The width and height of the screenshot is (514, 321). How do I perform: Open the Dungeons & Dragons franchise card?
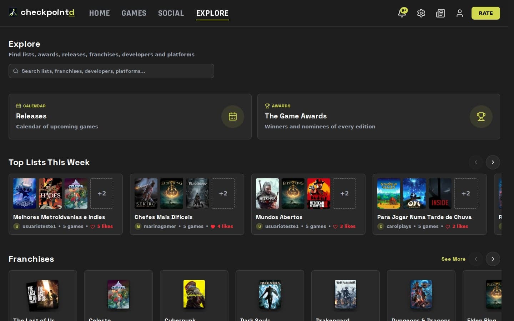coord(421,296)
